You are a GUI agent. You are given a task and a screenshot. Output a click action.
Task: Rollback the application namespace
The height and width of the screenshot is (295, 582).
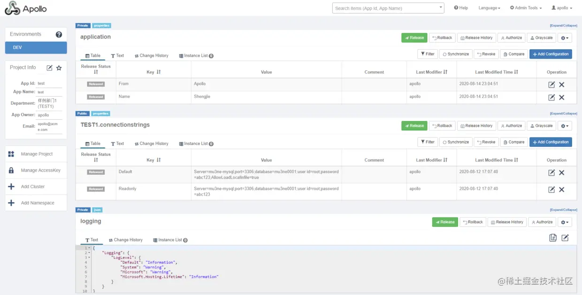click(442, 38)
